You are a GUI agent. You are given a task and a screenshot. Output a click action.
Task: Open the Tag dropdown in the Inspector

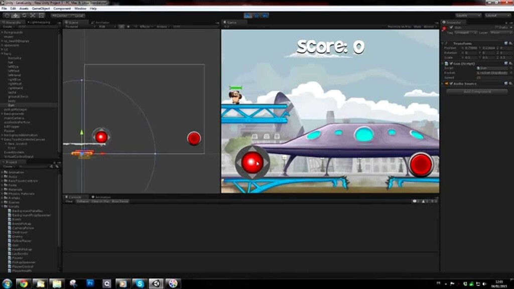tap(464, 32)
